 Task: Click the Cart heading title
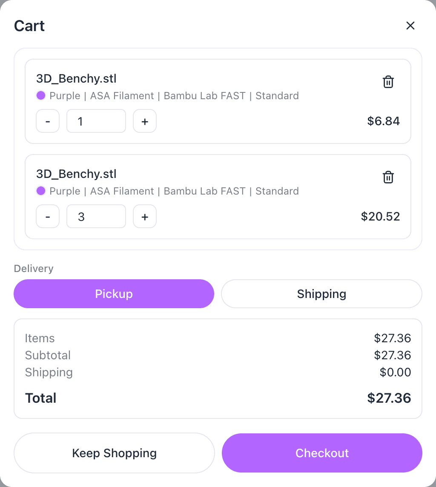click(29, 26)
